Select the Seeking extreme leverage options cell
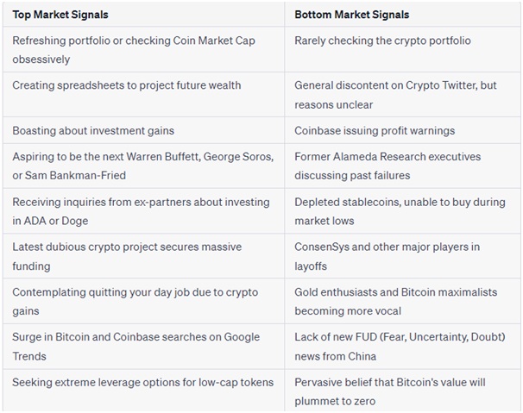The image size is (523, 413). click(x=143, y=391)
